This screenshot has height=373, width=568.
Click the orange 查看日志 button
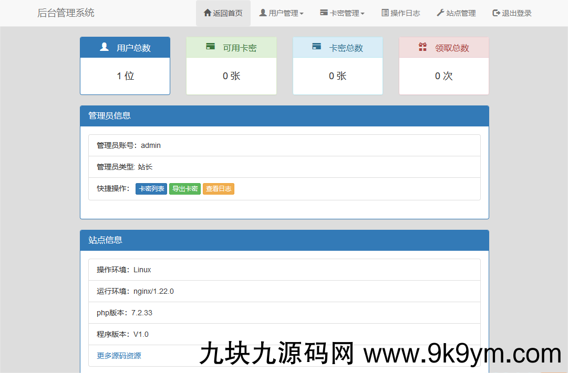coord(218,189)
